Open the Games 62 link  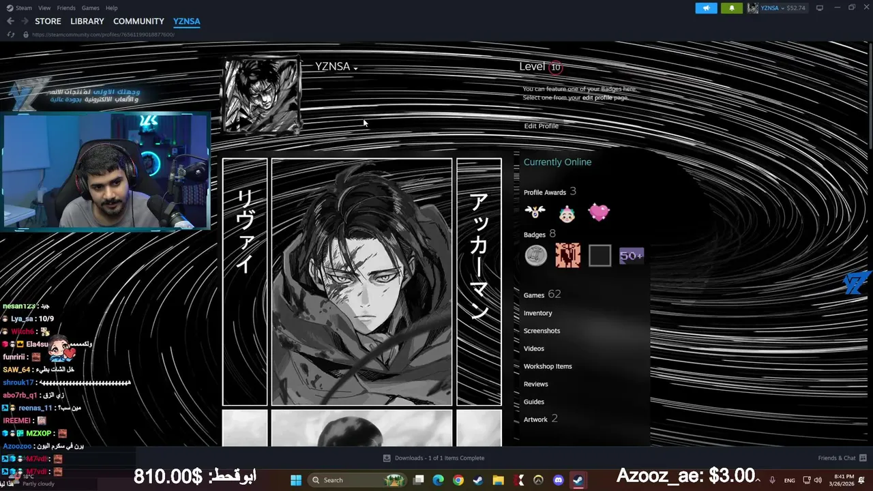point(542,295)
